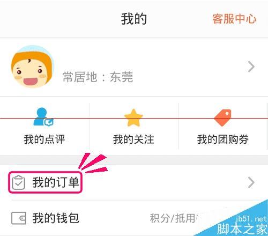The width and height of the screenshot is (268, 236).
Task: Tap the yellow star favorites icon
Action: click(x=133, y=117)
